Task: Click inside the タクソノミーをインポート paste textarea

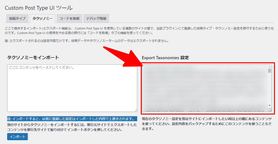Action: click(x=72, y=88)
